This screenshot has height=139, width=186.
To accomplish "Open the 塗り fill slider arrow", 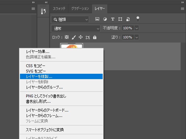I will click(x=137, y=37).
